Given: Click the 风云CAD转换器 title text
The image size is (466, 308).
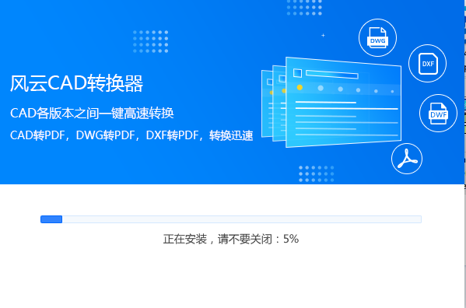Looking at the screenshot, I should (77, 83).
